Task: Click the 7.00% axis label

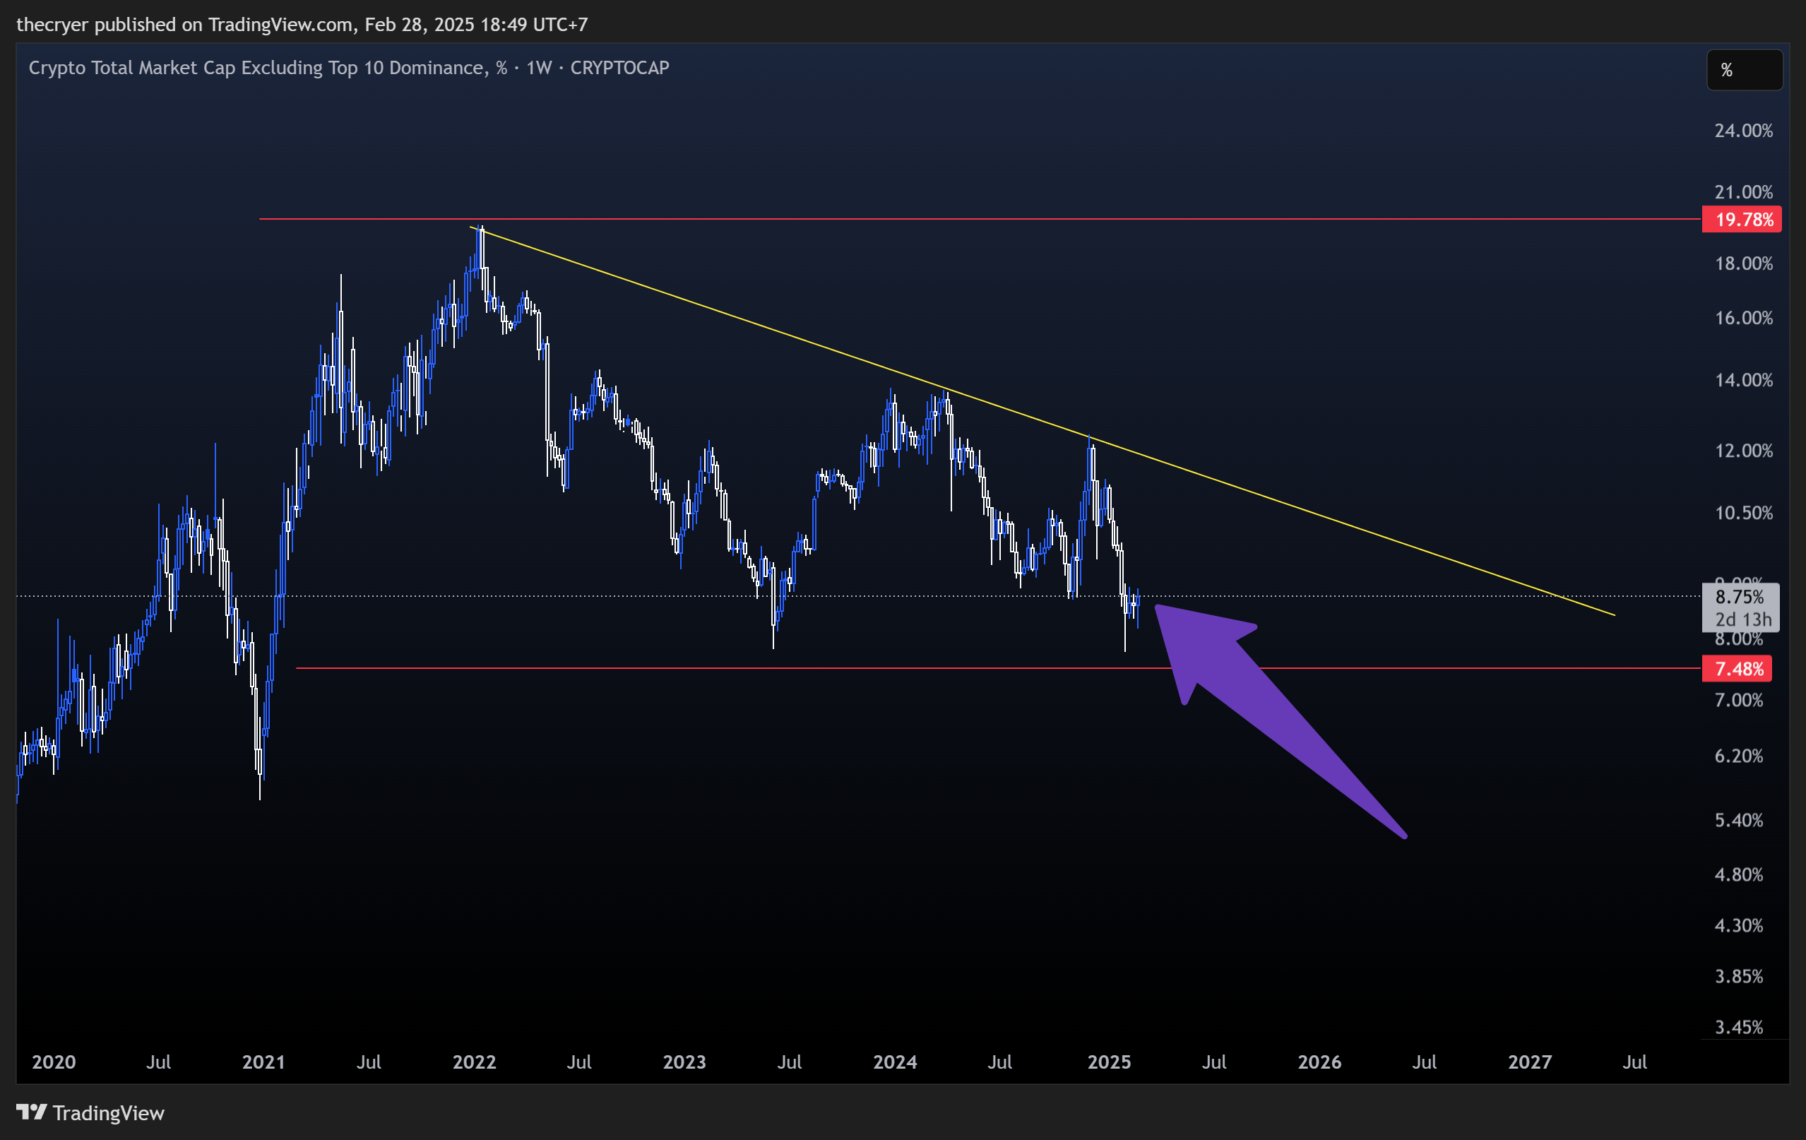Action: tap(1739, 701)
